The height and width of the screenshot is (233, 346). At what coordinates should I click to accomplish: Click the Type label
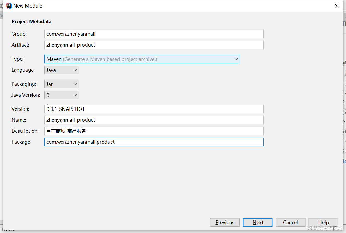(17, 59)
